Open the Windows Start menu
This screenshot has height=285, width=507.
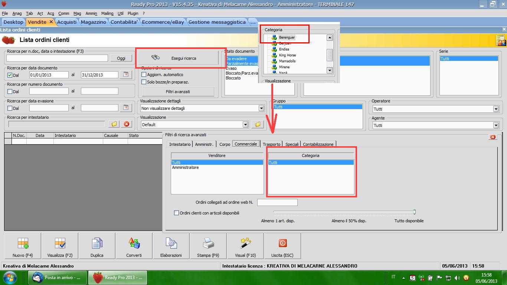(9, 278)
